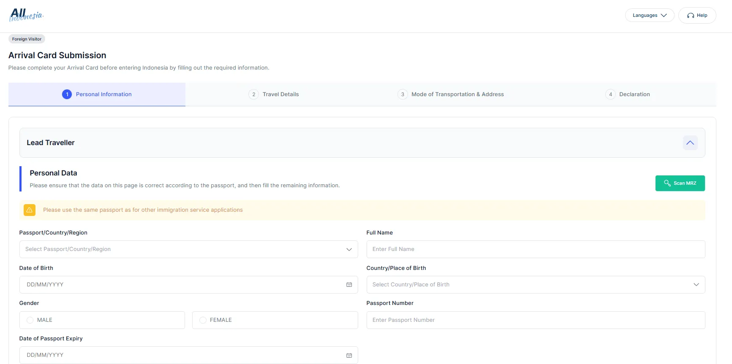Click the Date of Birth input field
This screenshot has height=364, width=732.
(x=188, y=285)
